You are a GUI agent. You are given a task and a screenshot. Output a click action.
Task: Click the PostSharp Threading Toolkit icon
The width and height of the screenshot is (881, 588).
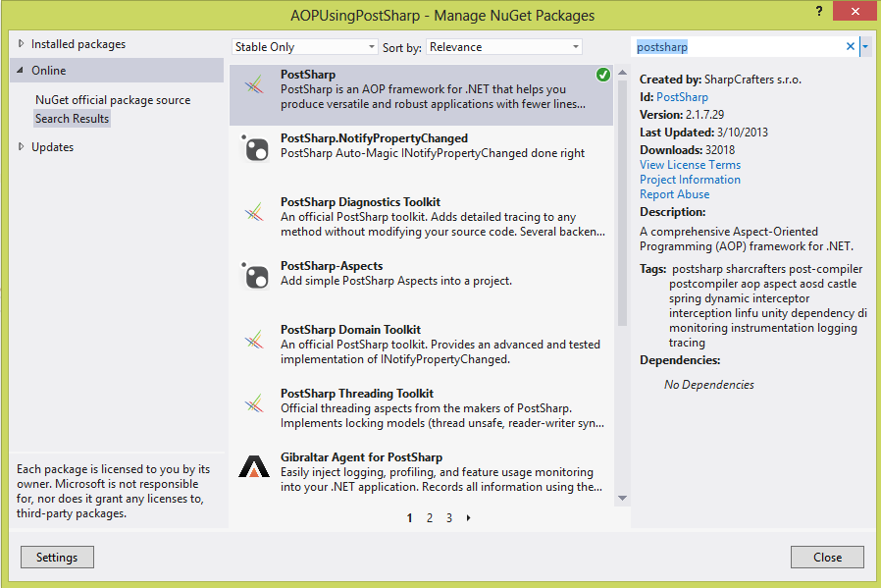(x=254, y=403)
